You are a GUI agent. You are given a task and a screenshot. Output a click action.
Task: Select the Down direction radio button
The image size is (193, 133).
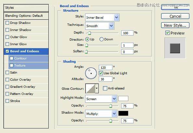coord(101,39)
